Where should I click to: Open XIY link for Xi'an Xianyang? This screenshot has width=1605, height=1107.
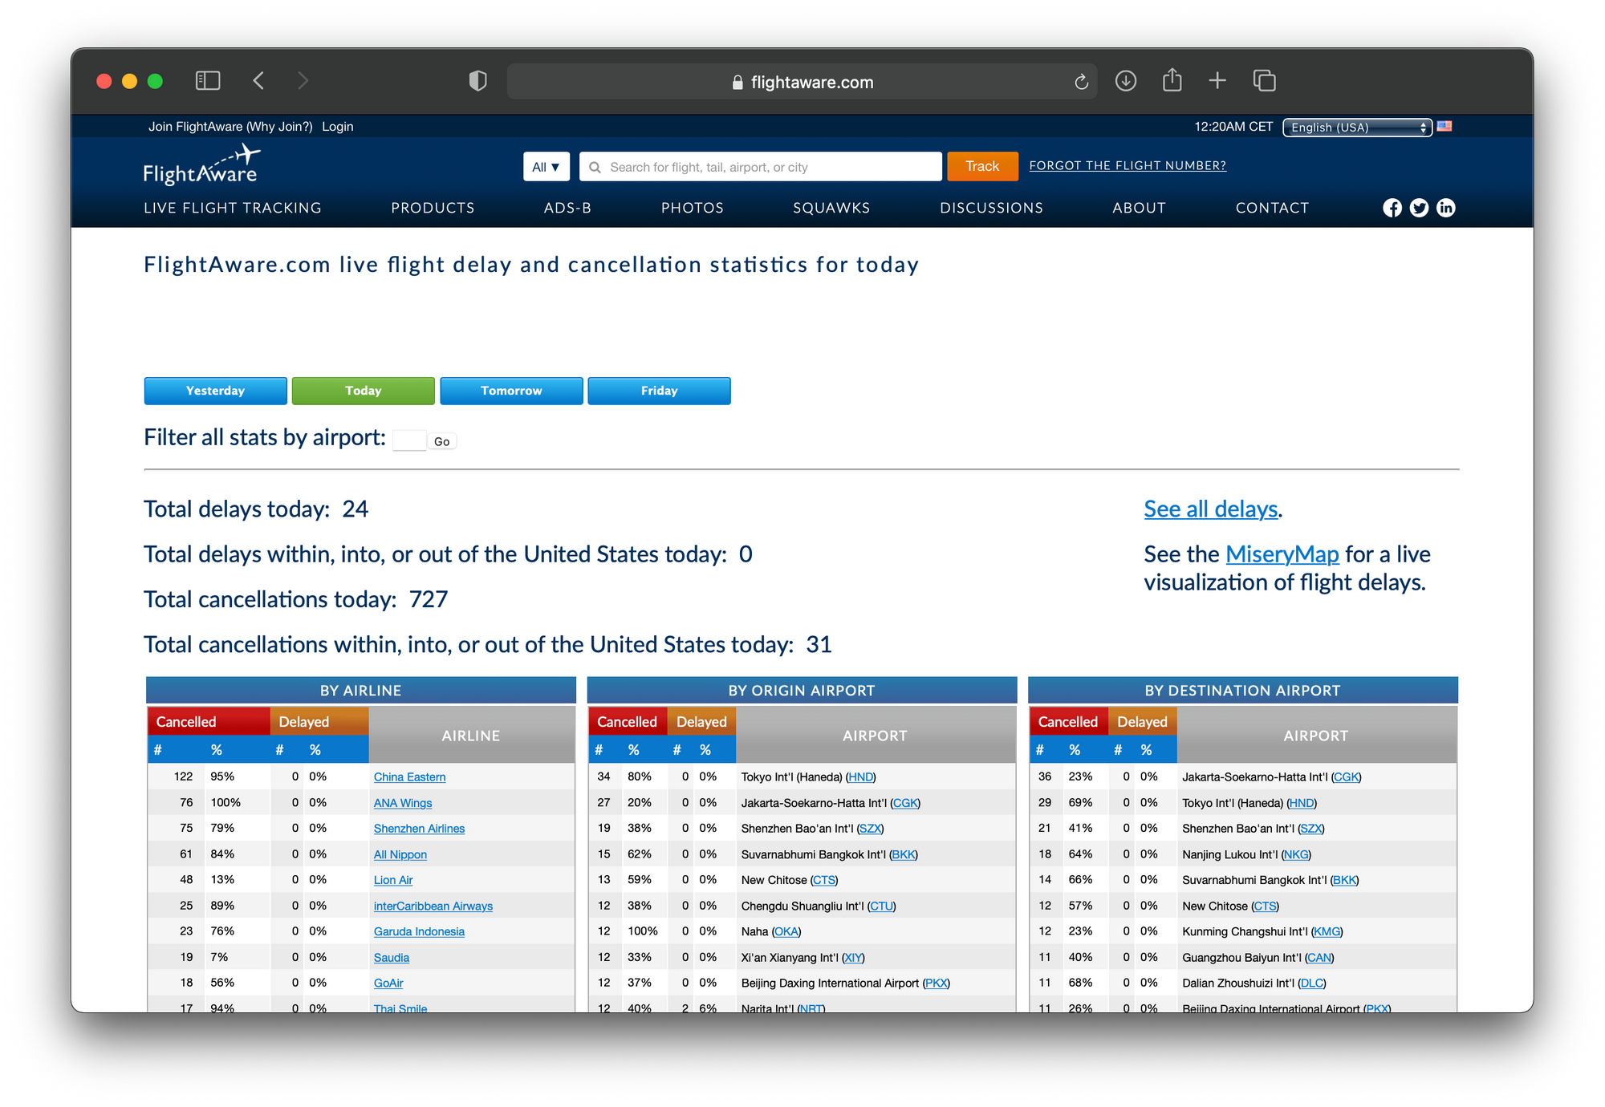853,957
